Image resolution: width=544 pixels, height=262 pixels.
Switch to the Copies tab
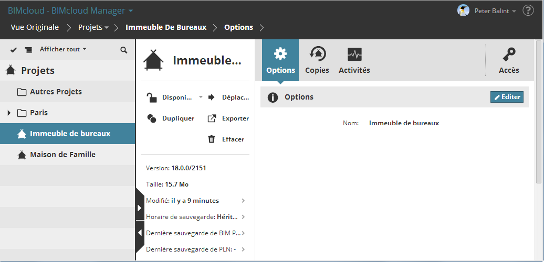tap(317, 60)
